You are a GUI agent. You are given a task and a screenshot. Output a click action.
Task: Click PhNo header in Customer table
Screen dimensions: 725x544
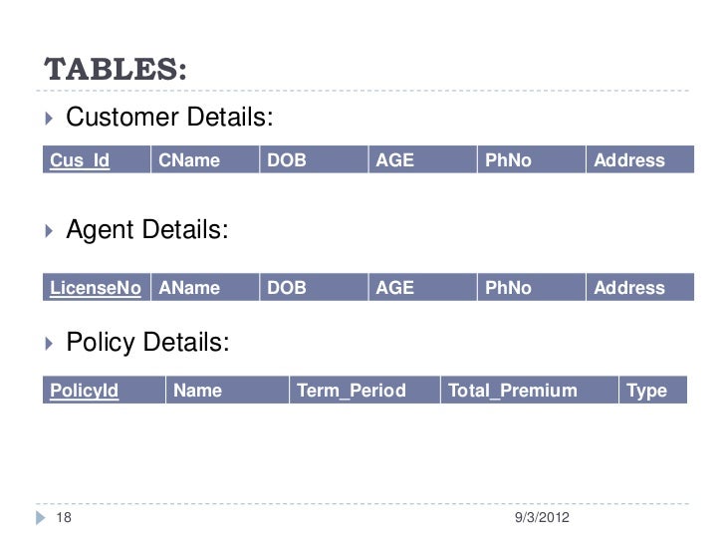(x=531, y=159)
